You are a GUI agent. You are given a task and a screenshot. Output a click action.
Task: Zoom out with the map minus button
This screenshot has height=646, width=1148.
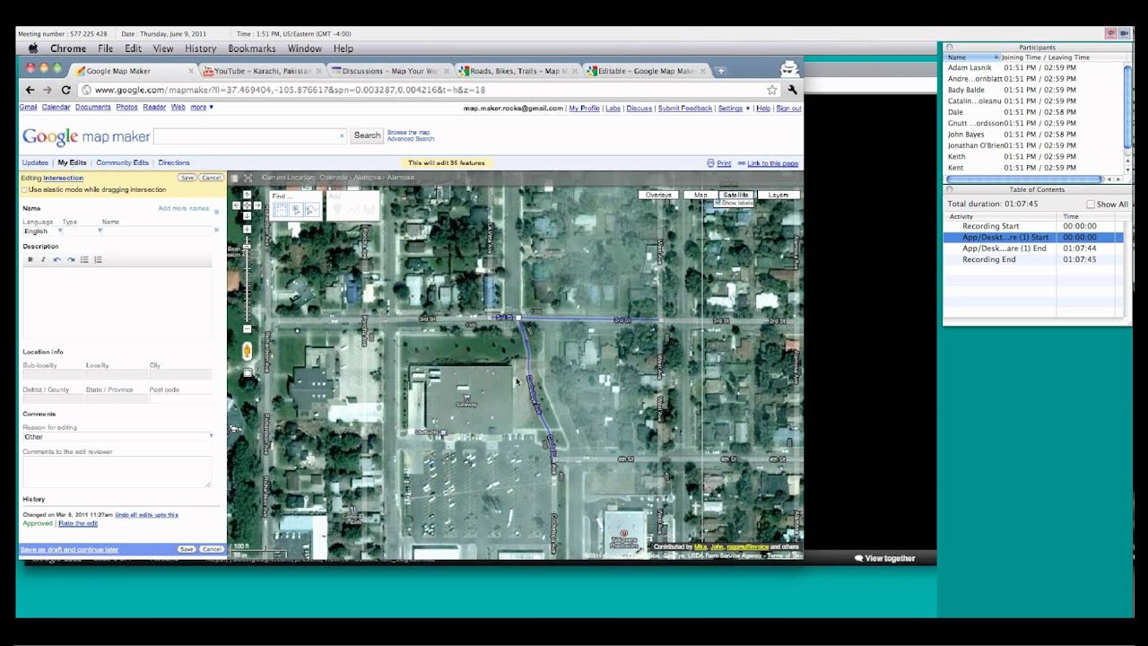coord(248,329)
